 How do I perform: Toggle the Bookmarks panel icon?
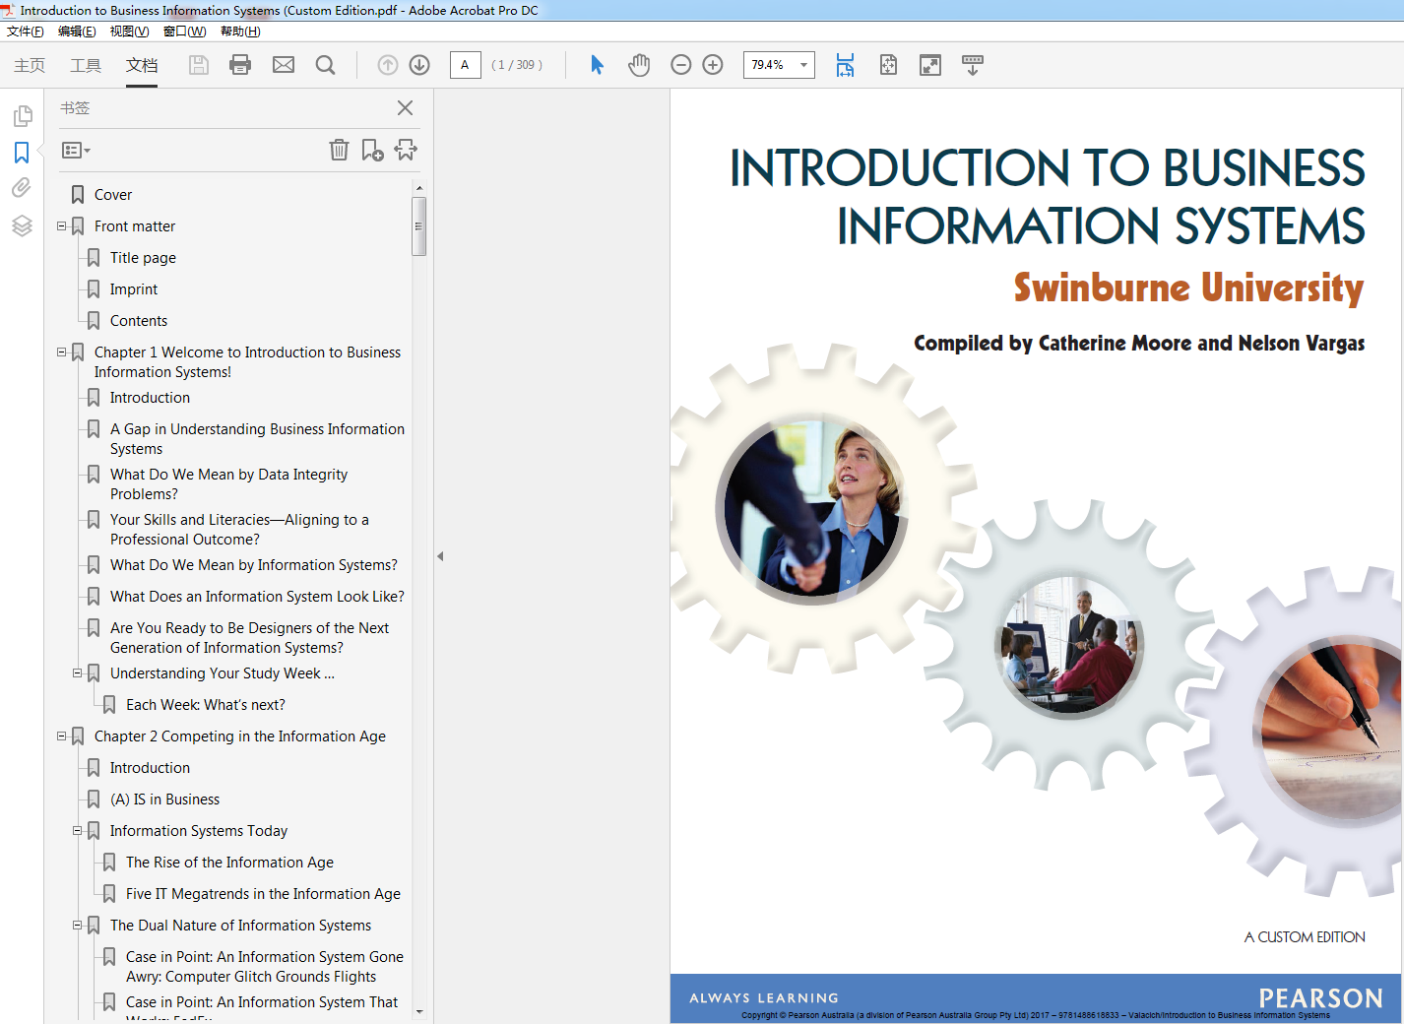22,153
